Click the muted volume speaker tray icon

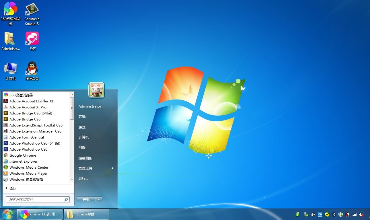pos(361,214)
